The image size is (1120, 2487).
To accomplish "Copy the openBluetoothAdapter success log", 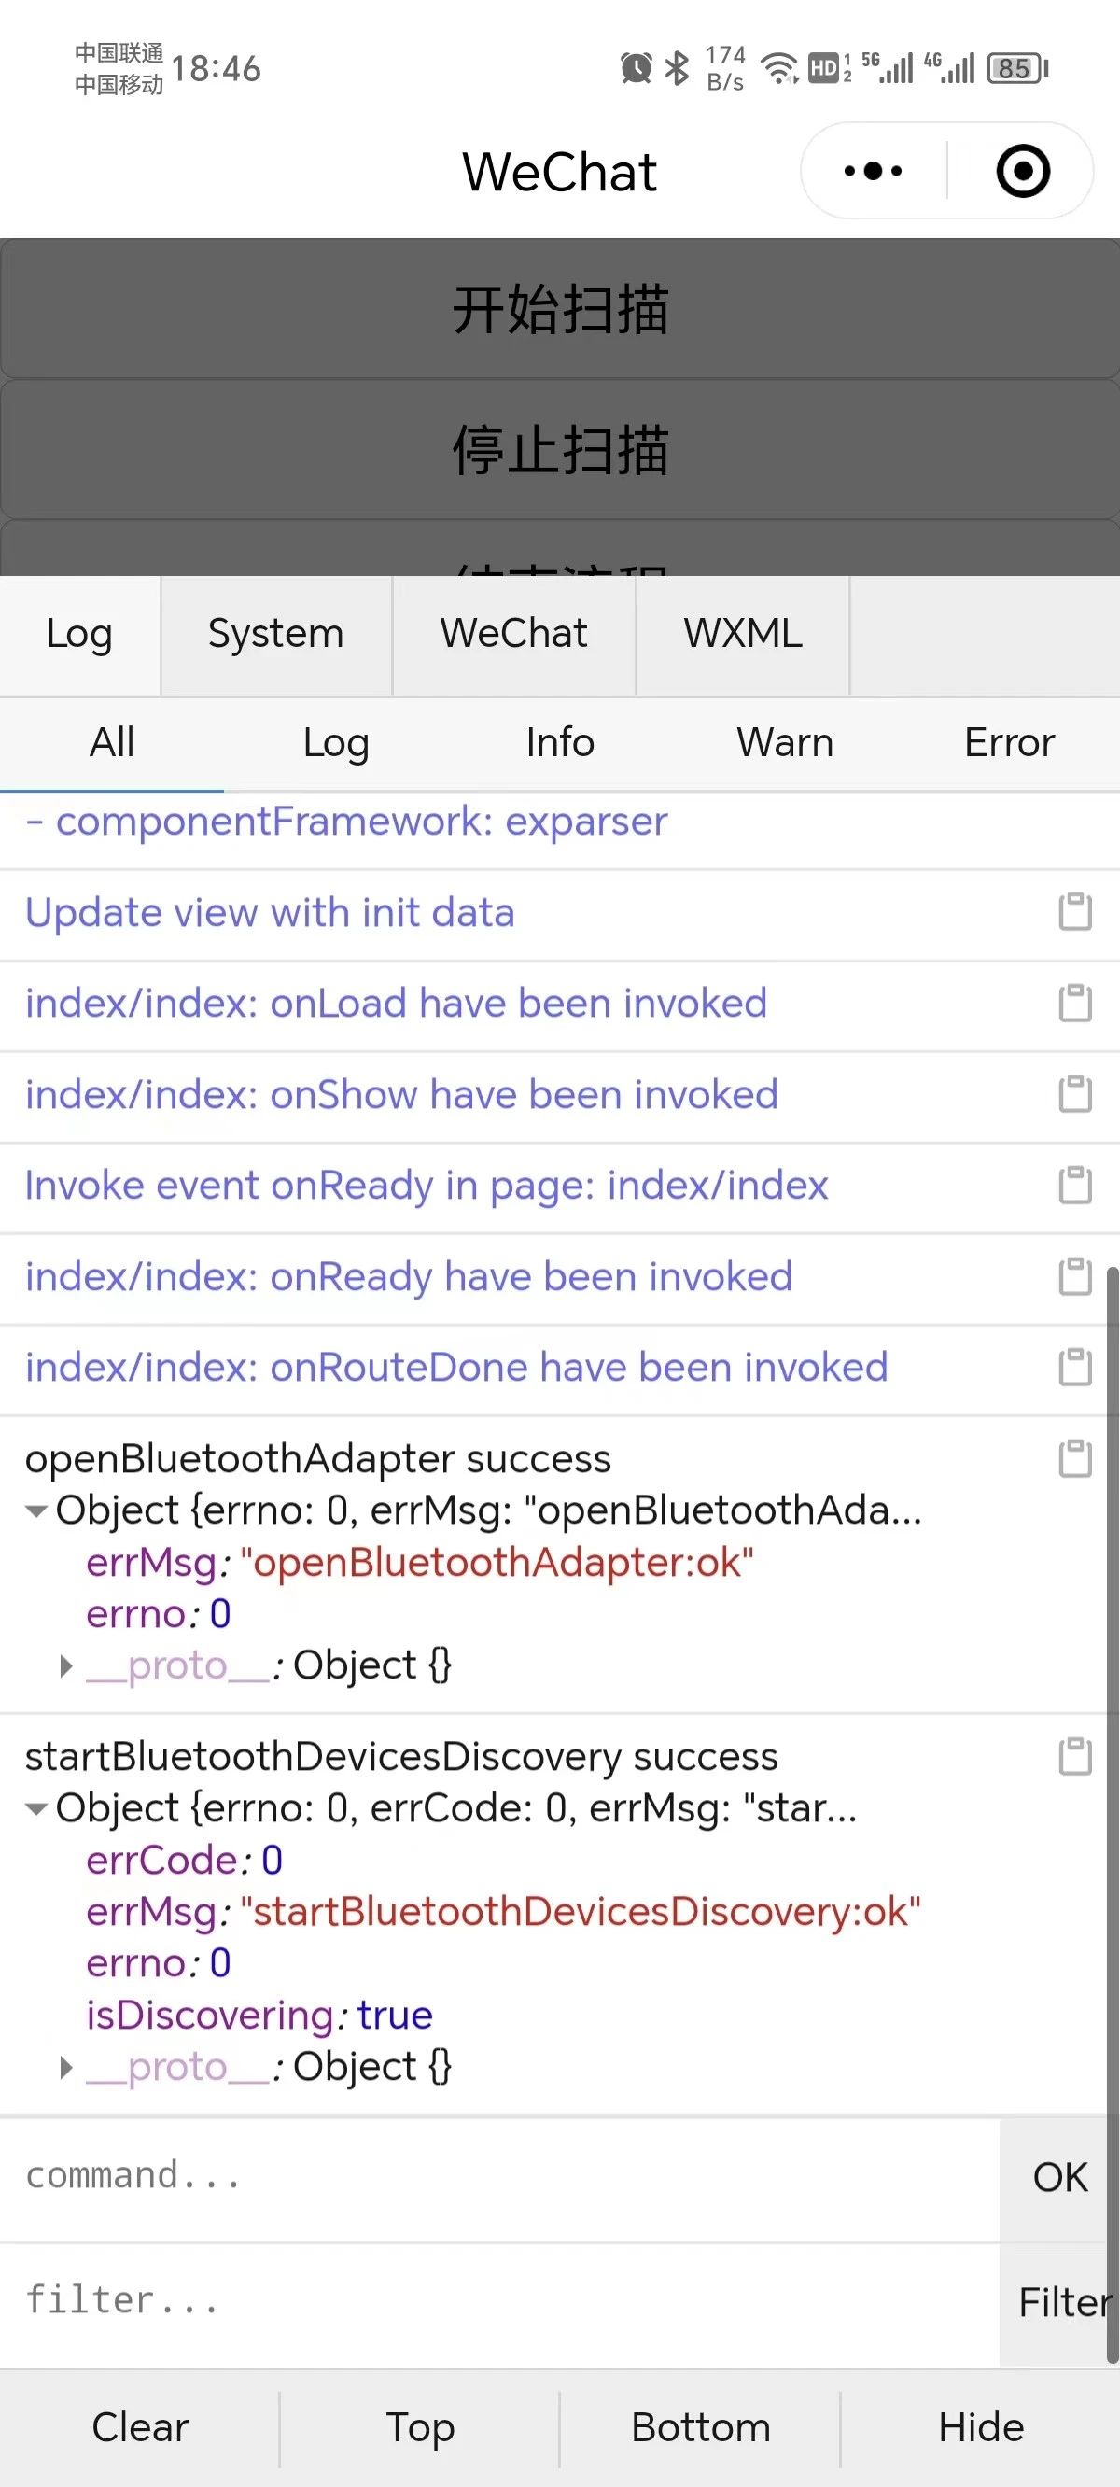I will click(x=1074, y=1459).
